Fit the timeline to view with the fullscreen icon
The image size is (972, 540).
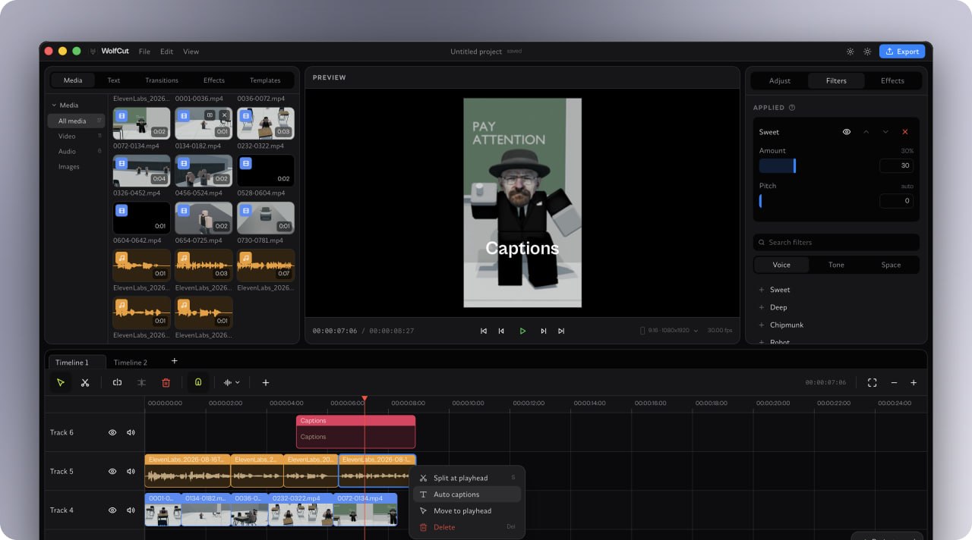[873, 383]
